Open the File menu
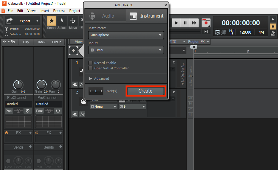The width and height of the screenshot is (278, 170). click(10, 11)
